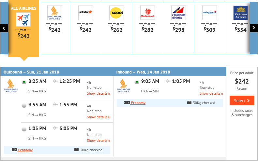
Task: Open outbound Economy fare class link
Action: tap(25, 150)
